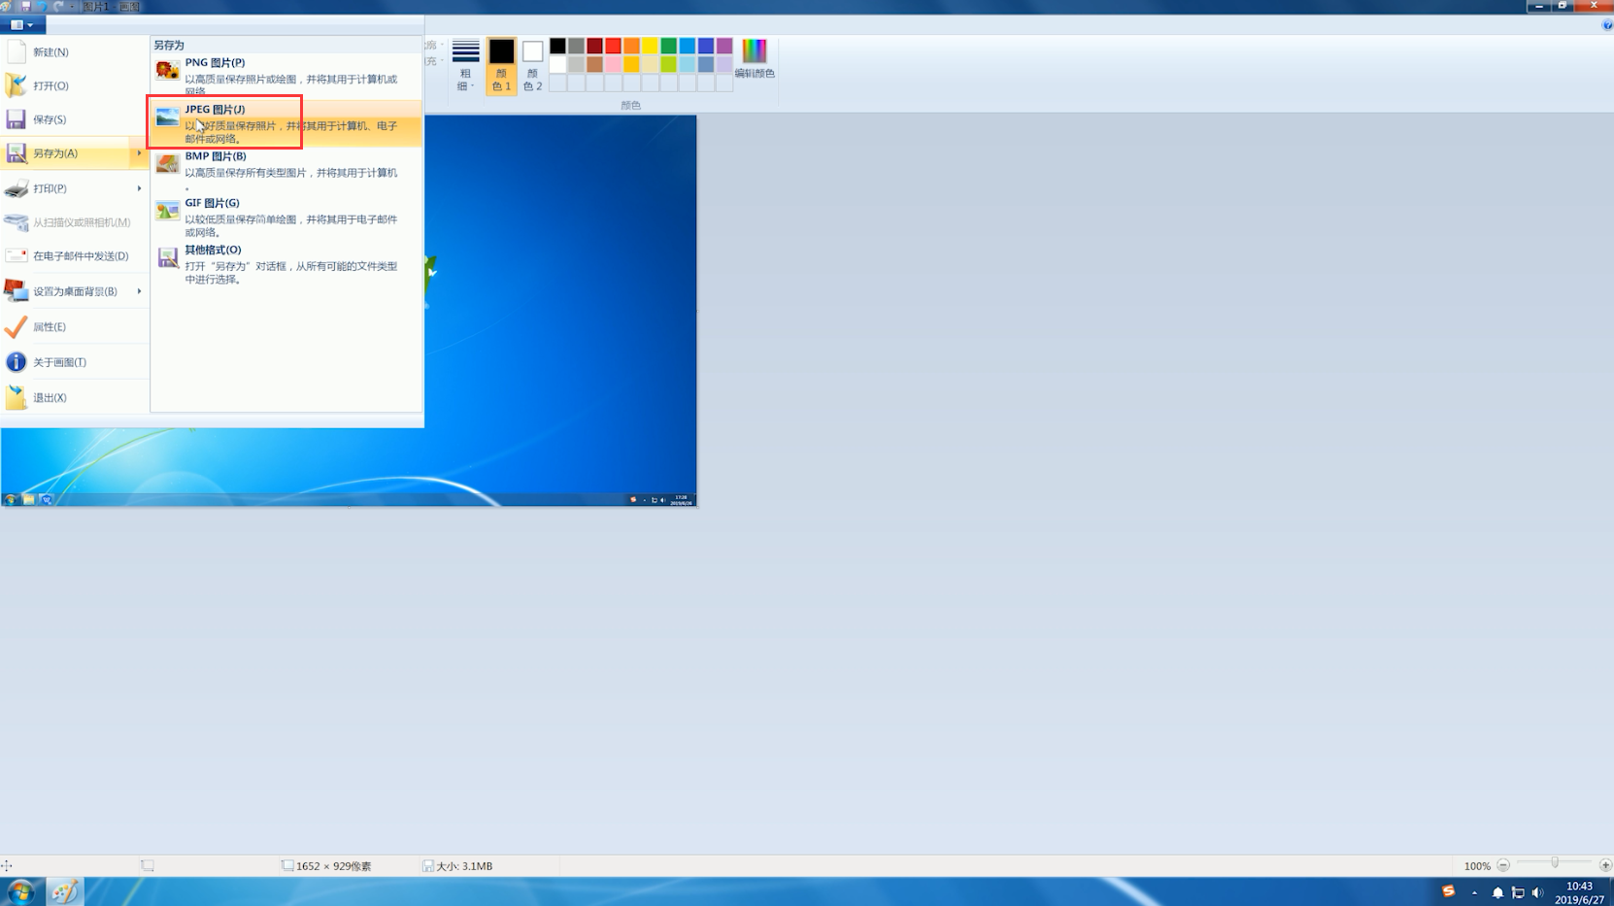The height and width of the screenshot is (906, 1614).
Task: Click 另存为(A) in the file menu
Action: coord(75,153)
